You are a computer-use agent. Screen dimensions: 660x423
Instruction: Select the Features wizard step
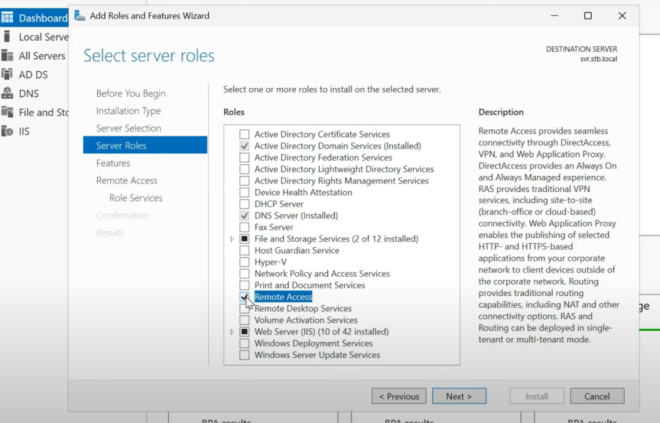(x=113, y=163)
